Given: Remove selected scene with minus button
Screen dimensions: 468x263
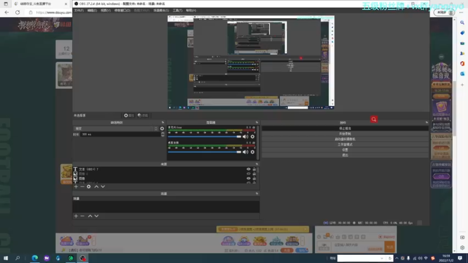Looking at the screenshot, I should [x=82, y=216].
